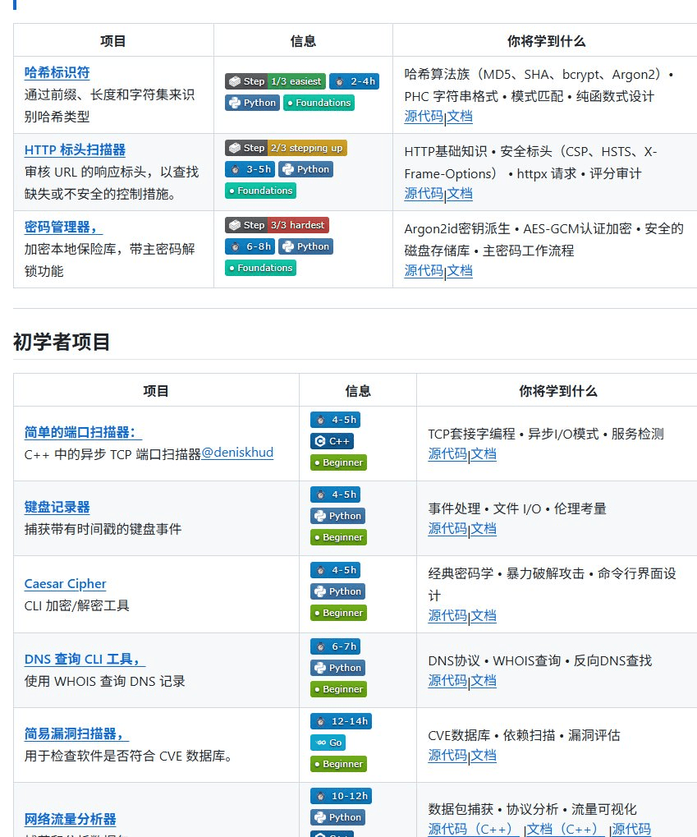Open 源代码 link for 简单的端口扫描器
This screenshot has height=837, width=697.
click(x=447, y=454)
